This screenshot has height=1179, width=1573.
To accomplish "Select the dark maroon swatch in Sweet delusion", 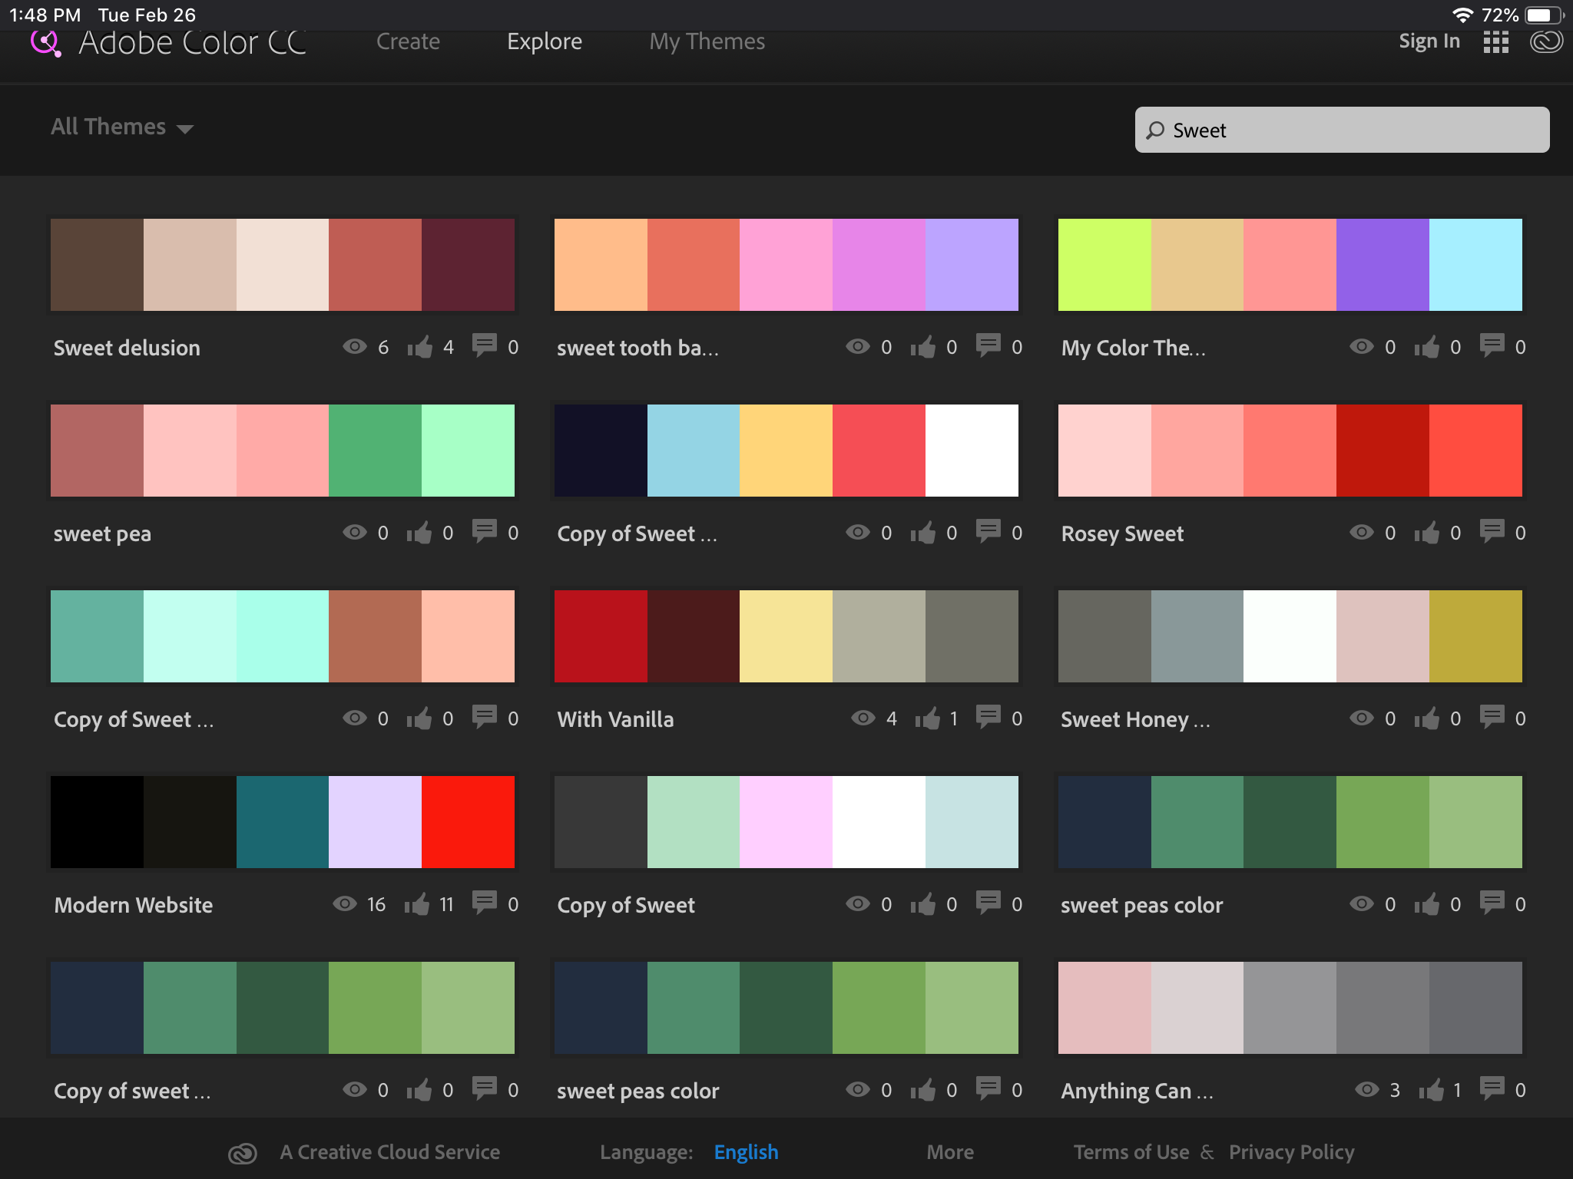I will (468, 265).
